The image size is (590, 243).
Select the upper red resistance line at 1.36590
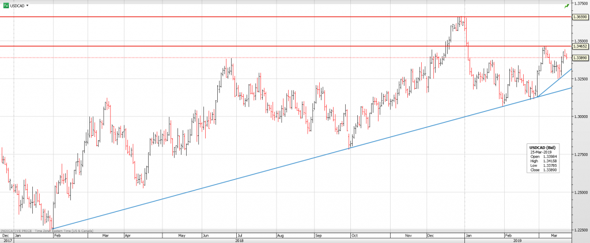[x=230, y=17]
